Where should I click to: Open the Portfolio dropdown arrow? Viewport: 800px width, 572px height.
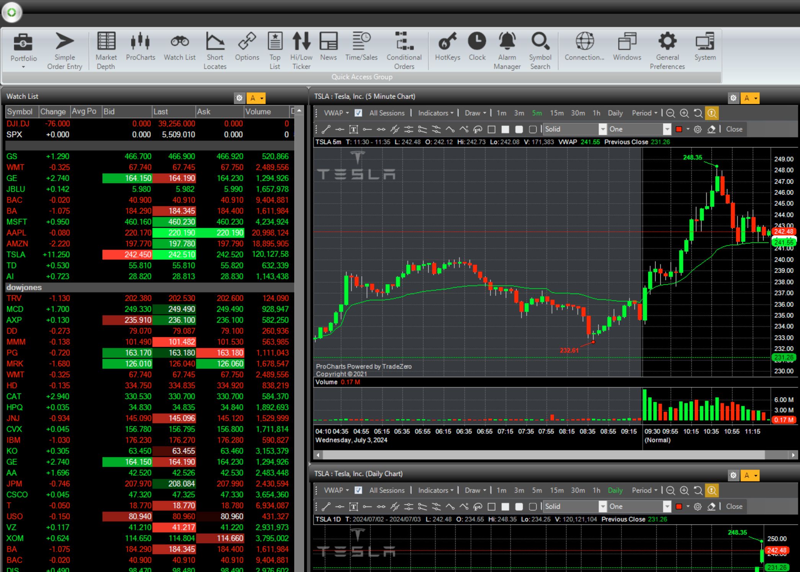pos(23,67)
